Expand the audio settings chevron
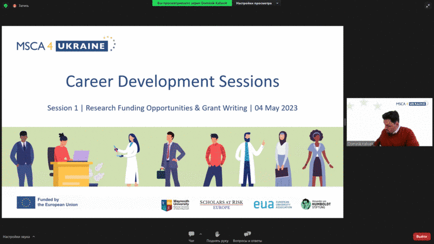This screenshot has height=244, width=434. pos(34,237)
